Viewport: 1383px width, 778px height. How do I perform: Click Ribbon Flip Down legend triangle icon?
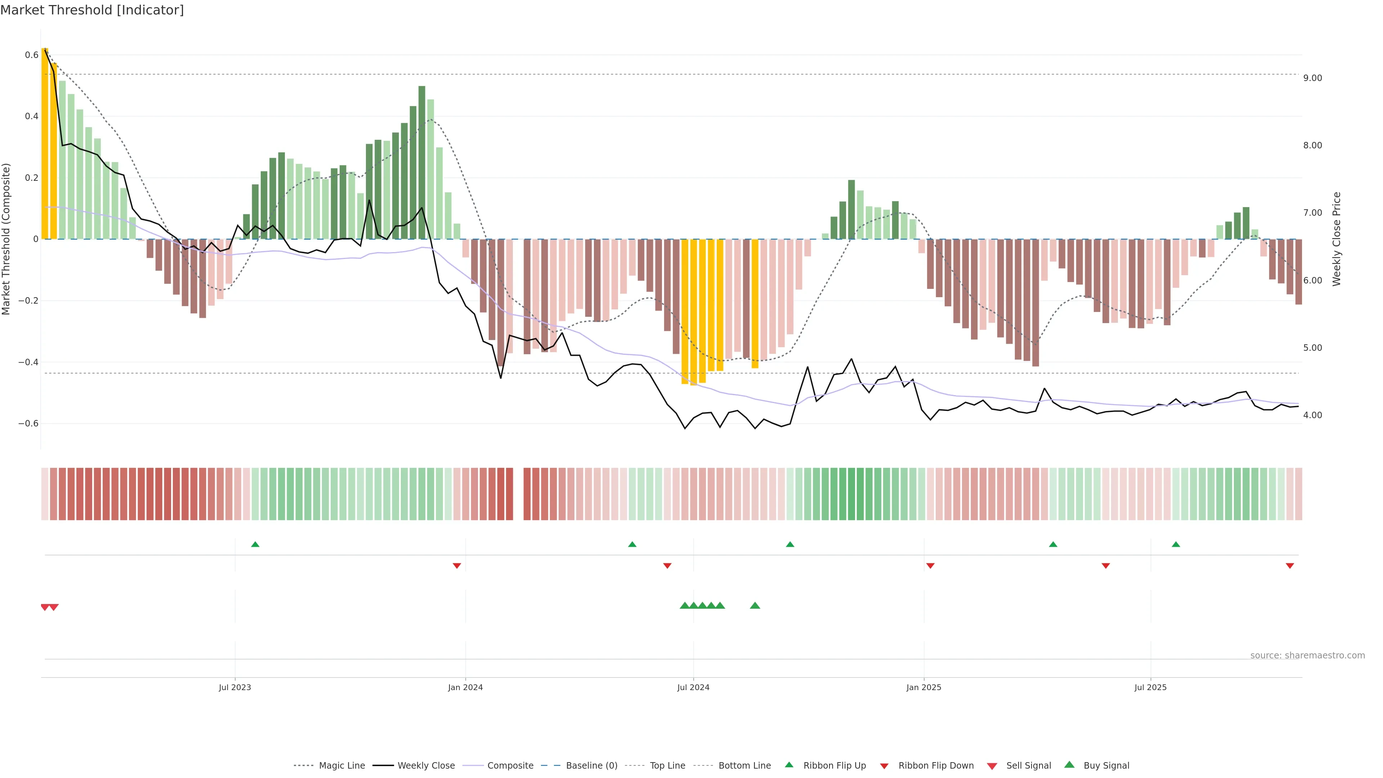[x=884, y=766]
